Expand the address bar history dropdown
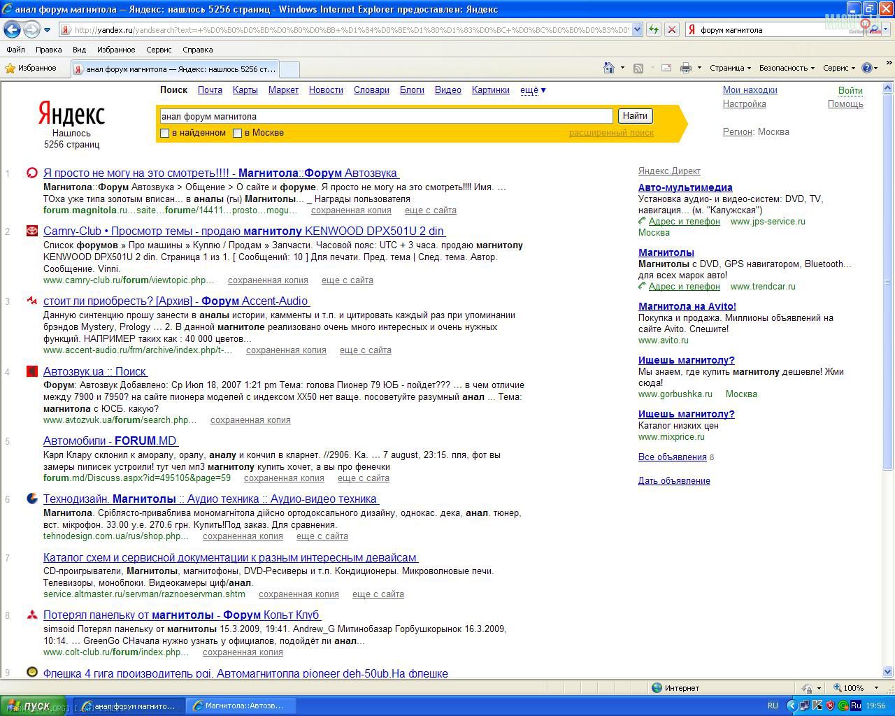The width and height of the screenshot is (895, 716). tap(637, 29)
